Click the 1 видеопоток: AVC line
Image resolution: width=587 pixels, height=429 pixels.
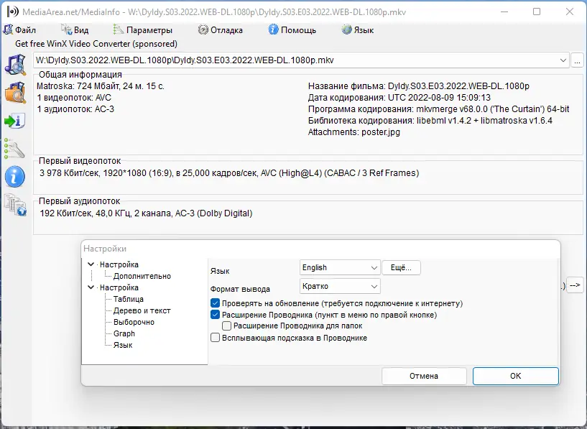coord(74,98)
